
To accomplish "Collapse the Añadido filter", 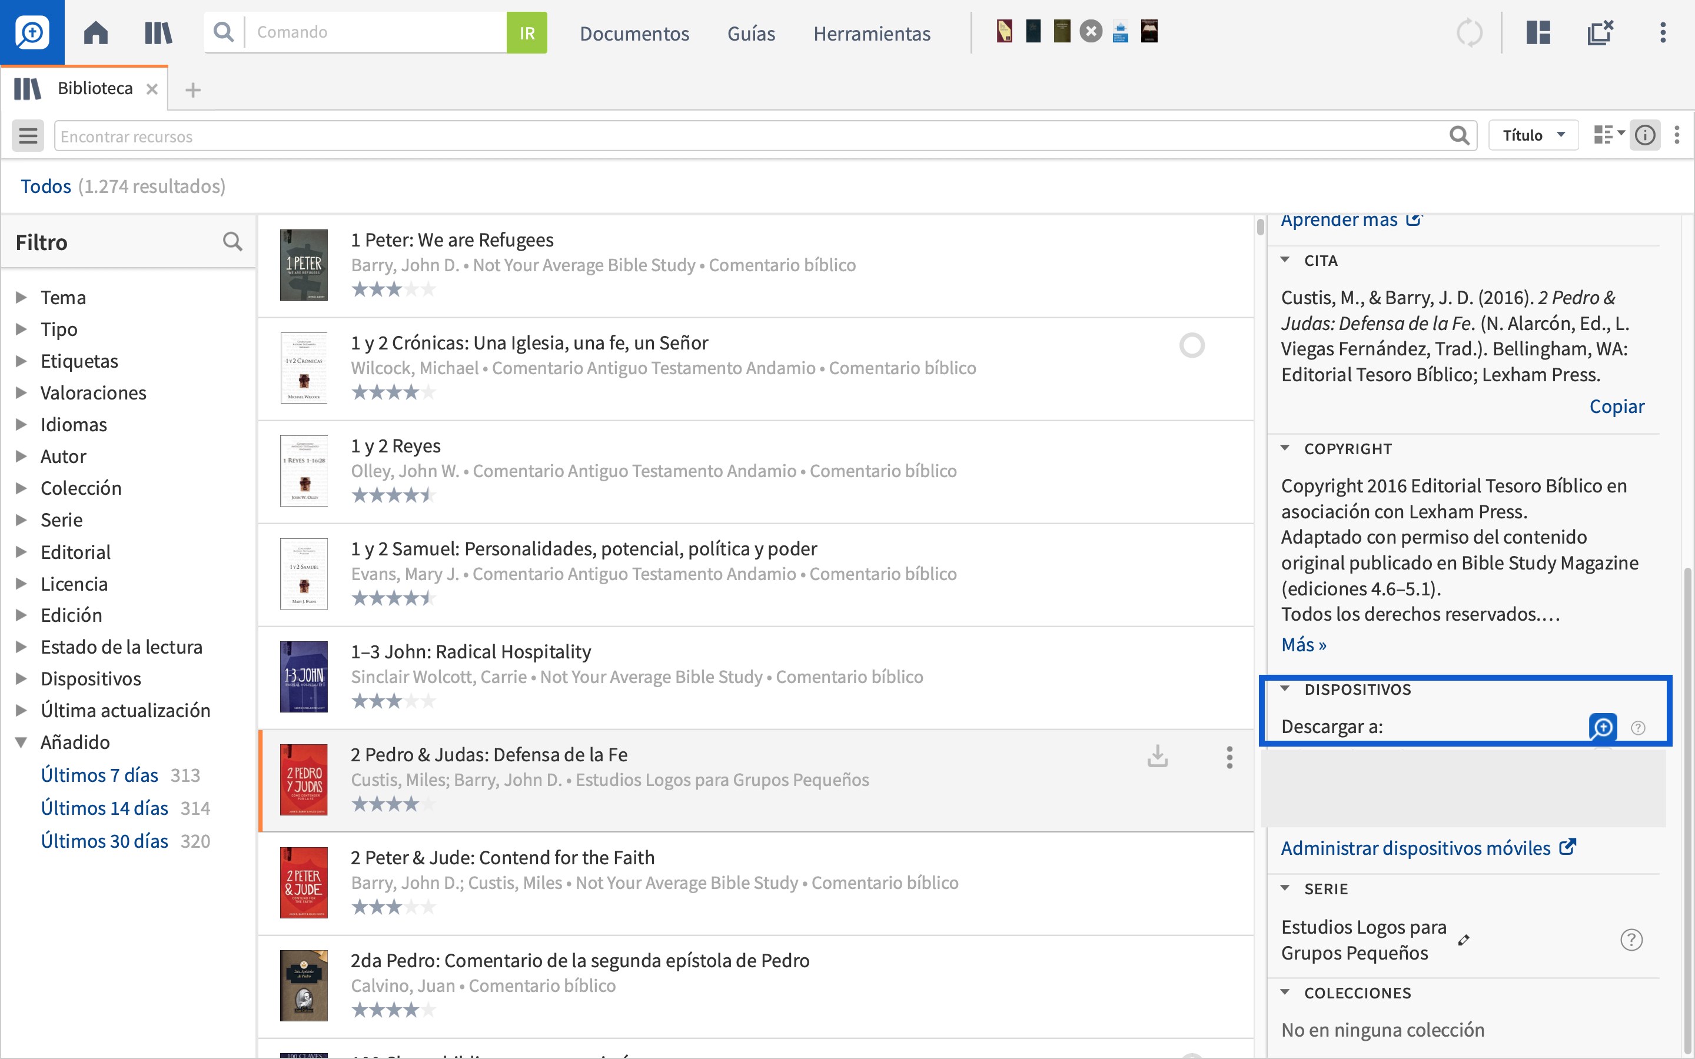I will point(22,742).
